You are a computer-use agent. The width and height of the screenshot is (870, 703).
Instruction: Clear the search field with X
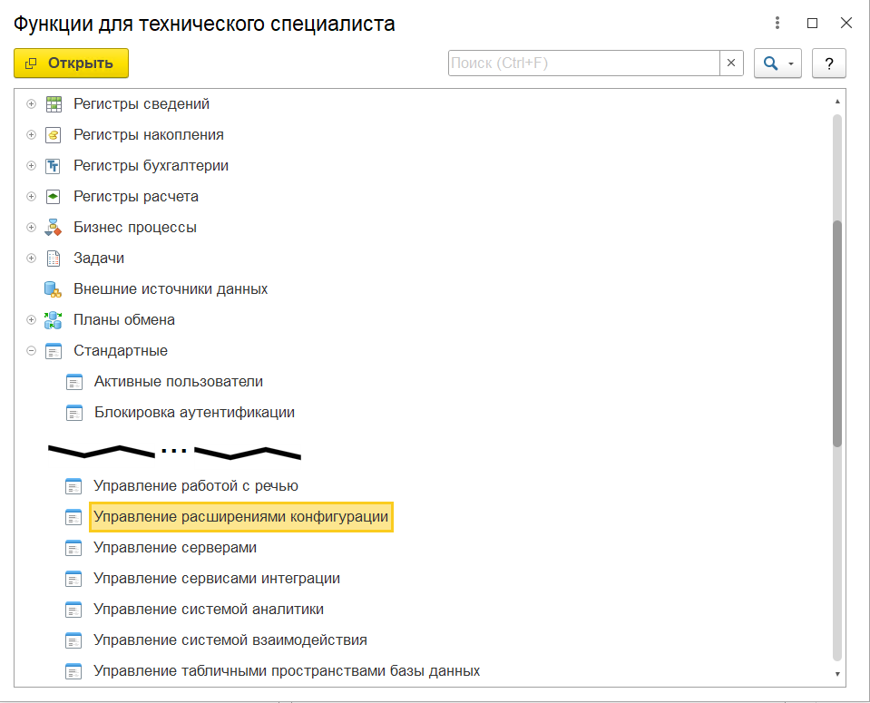(x=731, y=63)
